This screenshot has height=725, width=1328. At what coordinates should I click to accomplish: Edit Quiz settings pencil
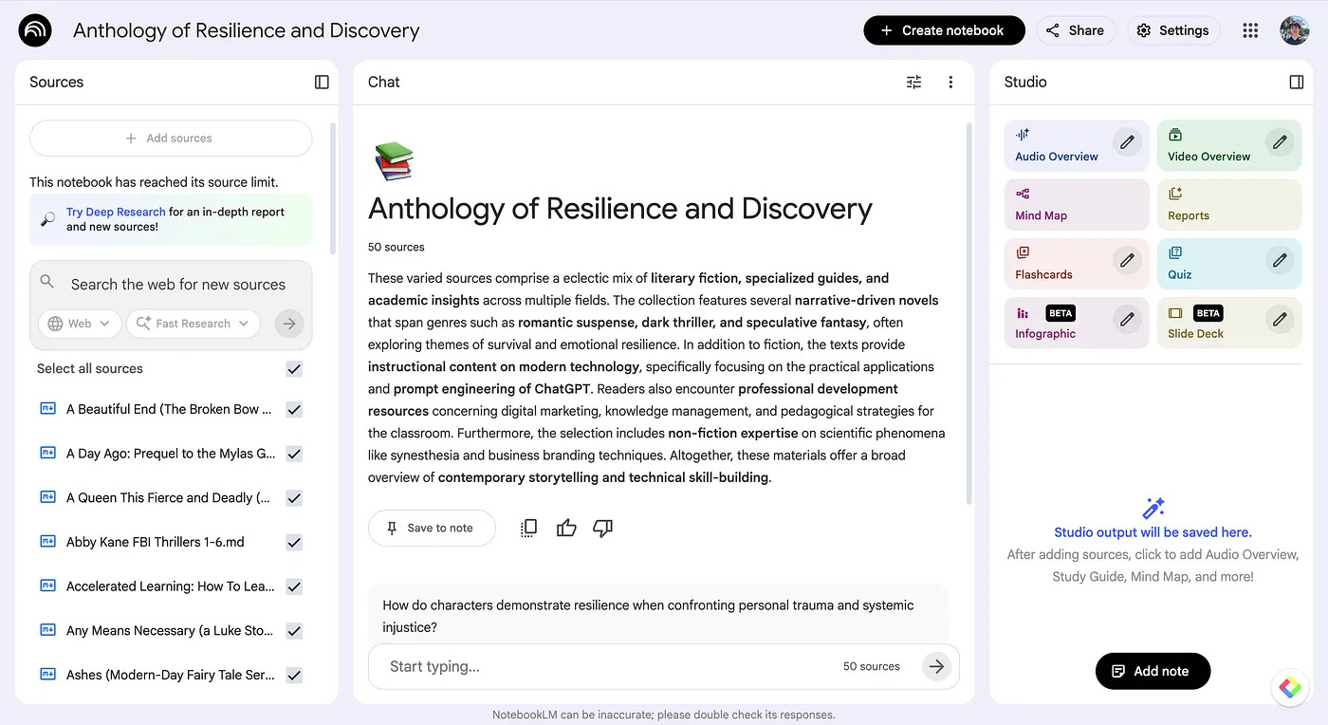(1280, 260)
